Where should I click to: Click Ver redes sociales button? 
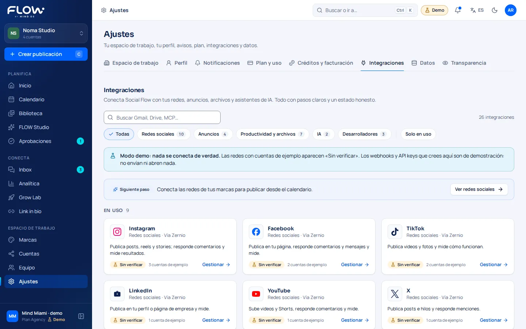(x=479, y=189)
